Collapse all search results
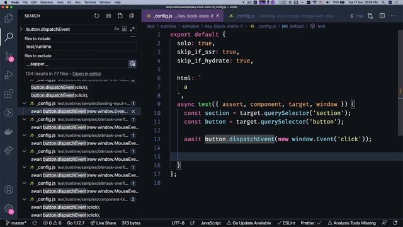 pos(132,16)
